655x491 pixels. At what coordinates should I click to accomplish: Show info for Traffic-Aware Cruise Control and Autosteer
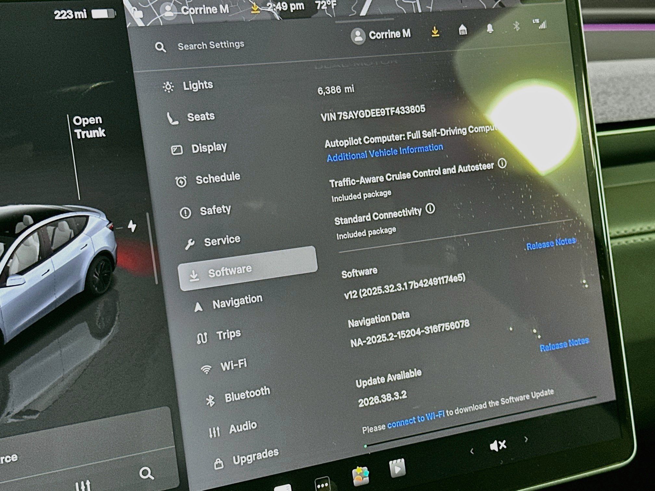502,163
